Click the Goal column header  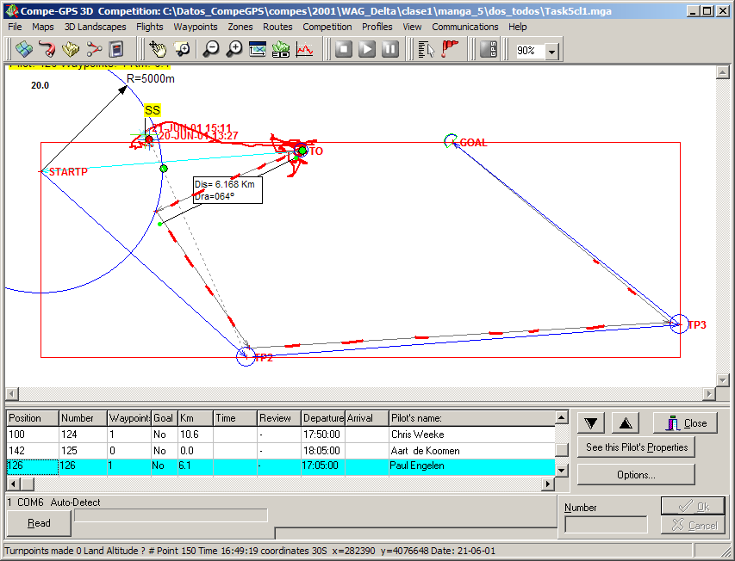click(x=165, y=418)
